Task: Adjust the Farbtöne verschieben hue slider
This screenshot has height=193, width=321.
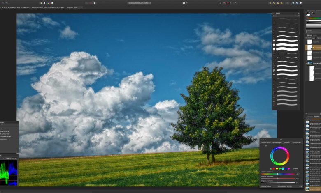Action: point(278,174)
